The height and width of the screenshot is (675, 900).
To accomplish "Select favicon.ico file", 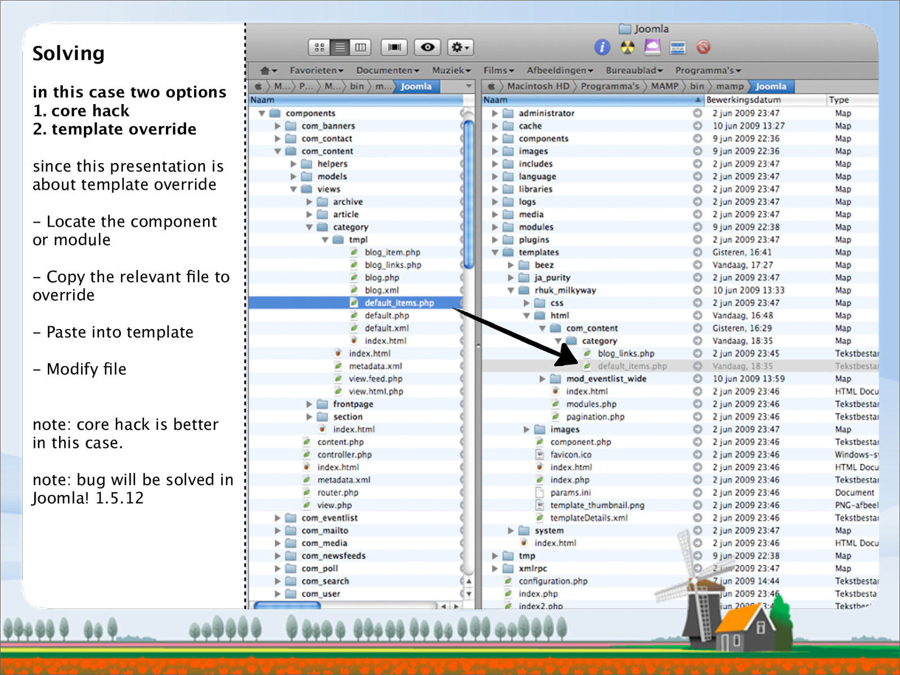I will (571, 454).
